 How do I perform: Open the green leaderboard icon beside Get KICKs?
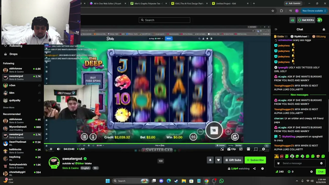coord(293,20)
